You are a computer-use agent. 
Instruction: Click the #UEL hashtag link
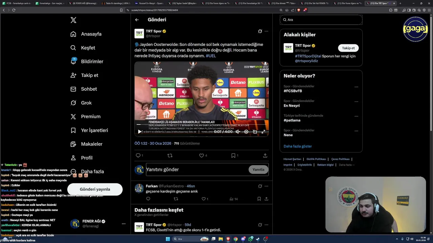coord(211,56)
